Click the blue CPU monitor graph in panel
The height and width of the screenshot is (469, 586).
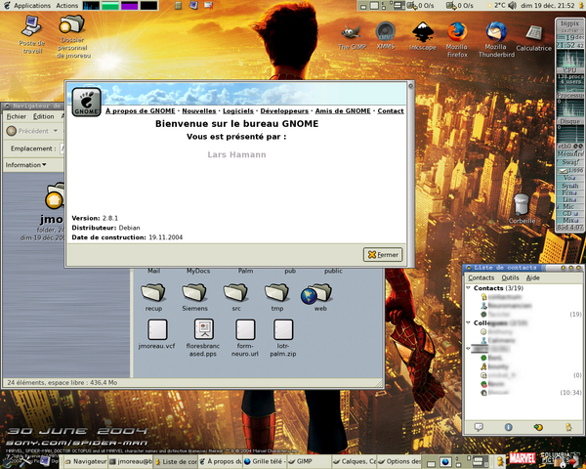point(91,6)
